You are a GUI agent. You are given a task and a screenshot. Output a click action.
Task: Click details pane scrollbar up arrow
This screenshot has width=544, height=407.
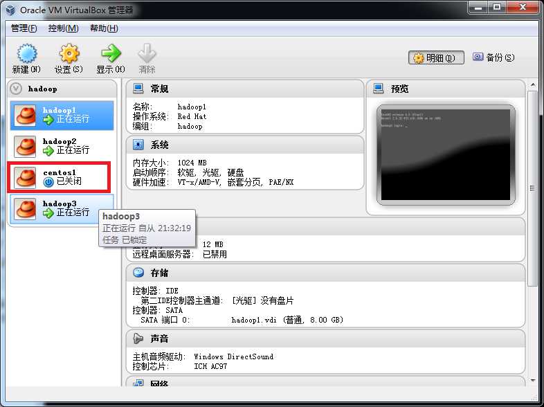pos(533,85)
